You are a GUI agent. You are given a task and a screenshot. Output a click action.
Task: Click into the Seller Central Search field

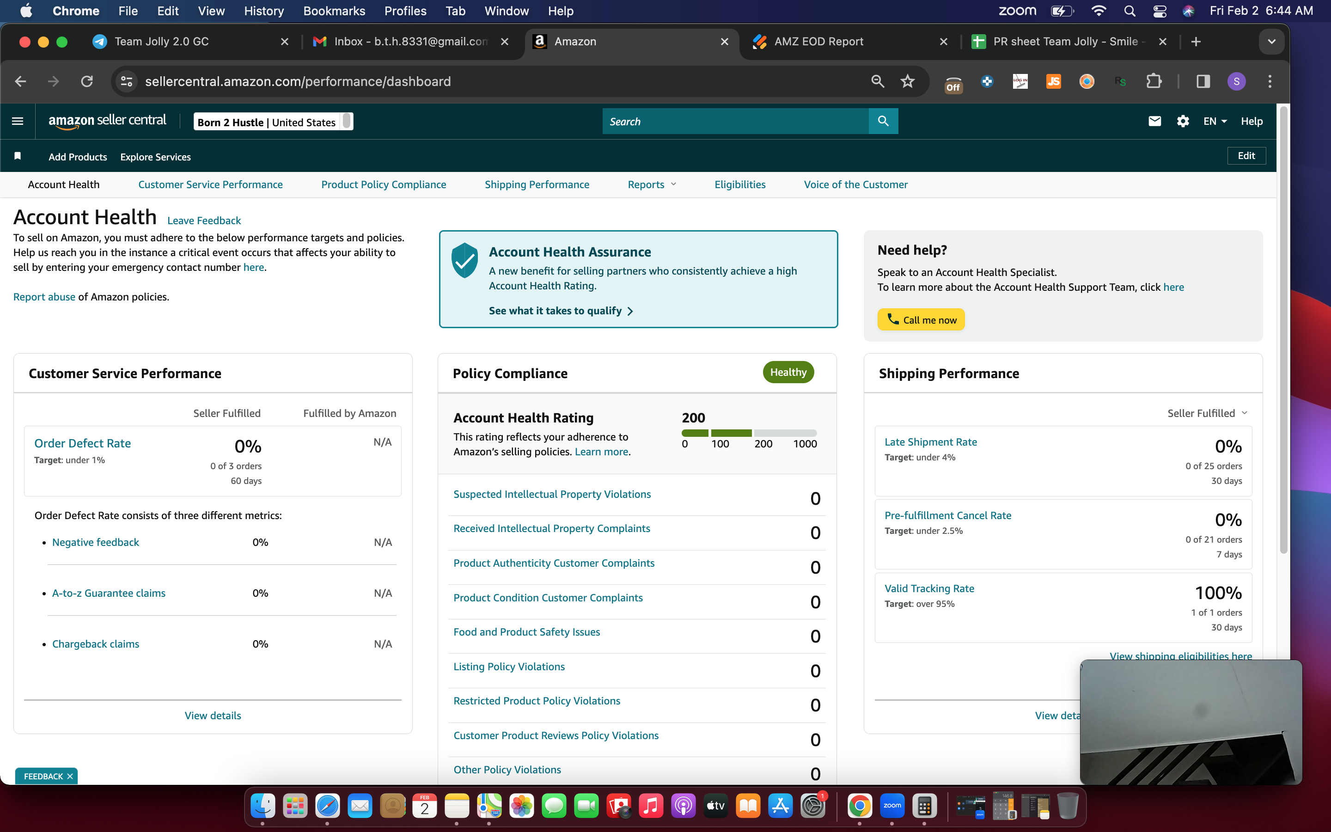[x=735, y=121]
